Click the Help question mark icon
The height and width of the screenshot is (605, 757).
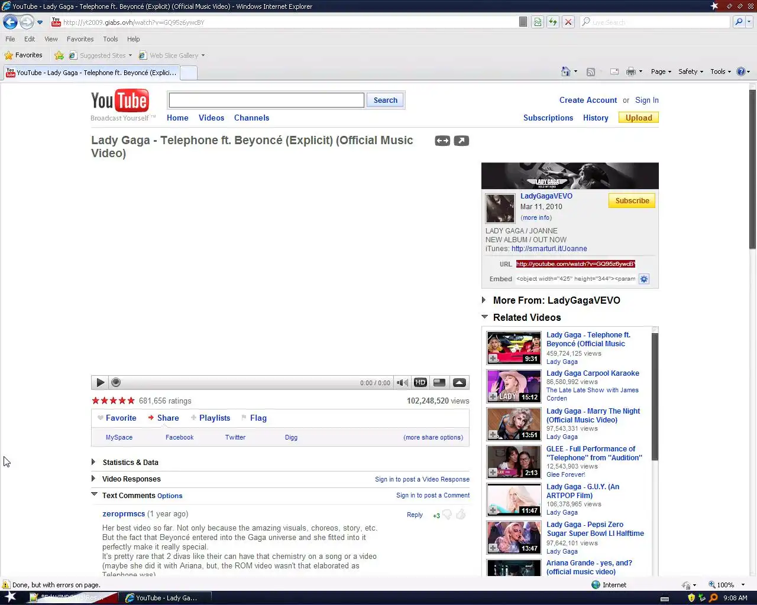[x=740, y=71]
